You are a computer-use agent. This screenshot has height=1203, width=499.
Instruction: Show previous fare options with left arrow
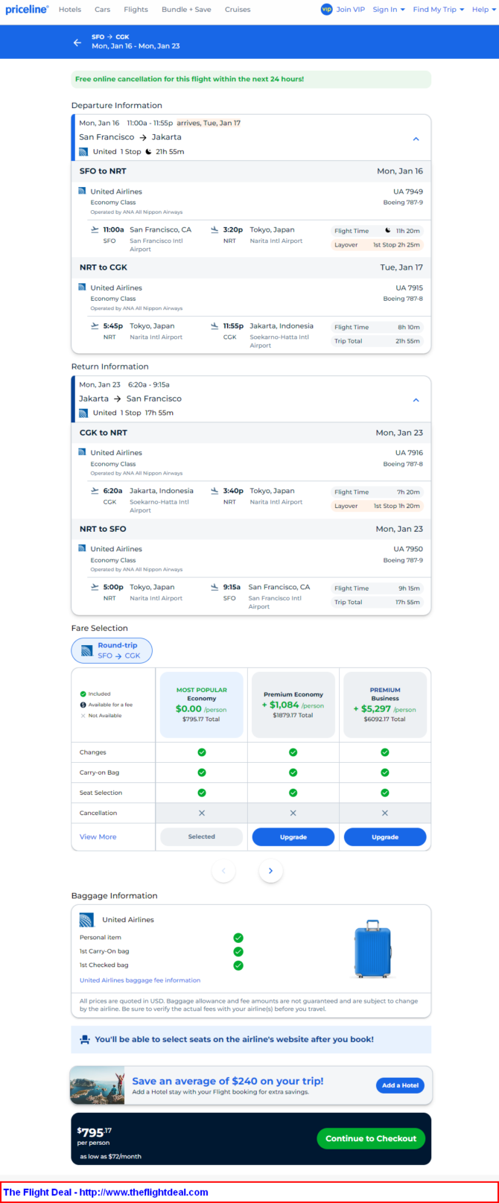click(223, 871)
